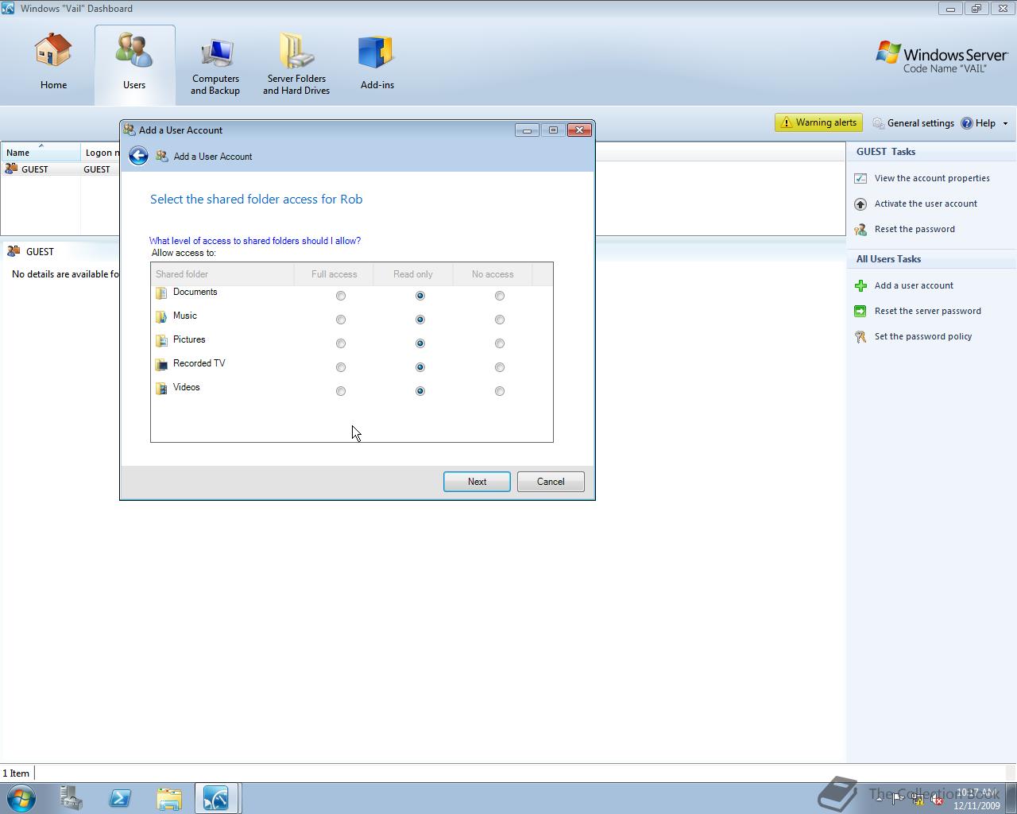Open the Windows Start orb
Image resolution: width=1017 pixels, height=814 pixels.
(21, 798)
